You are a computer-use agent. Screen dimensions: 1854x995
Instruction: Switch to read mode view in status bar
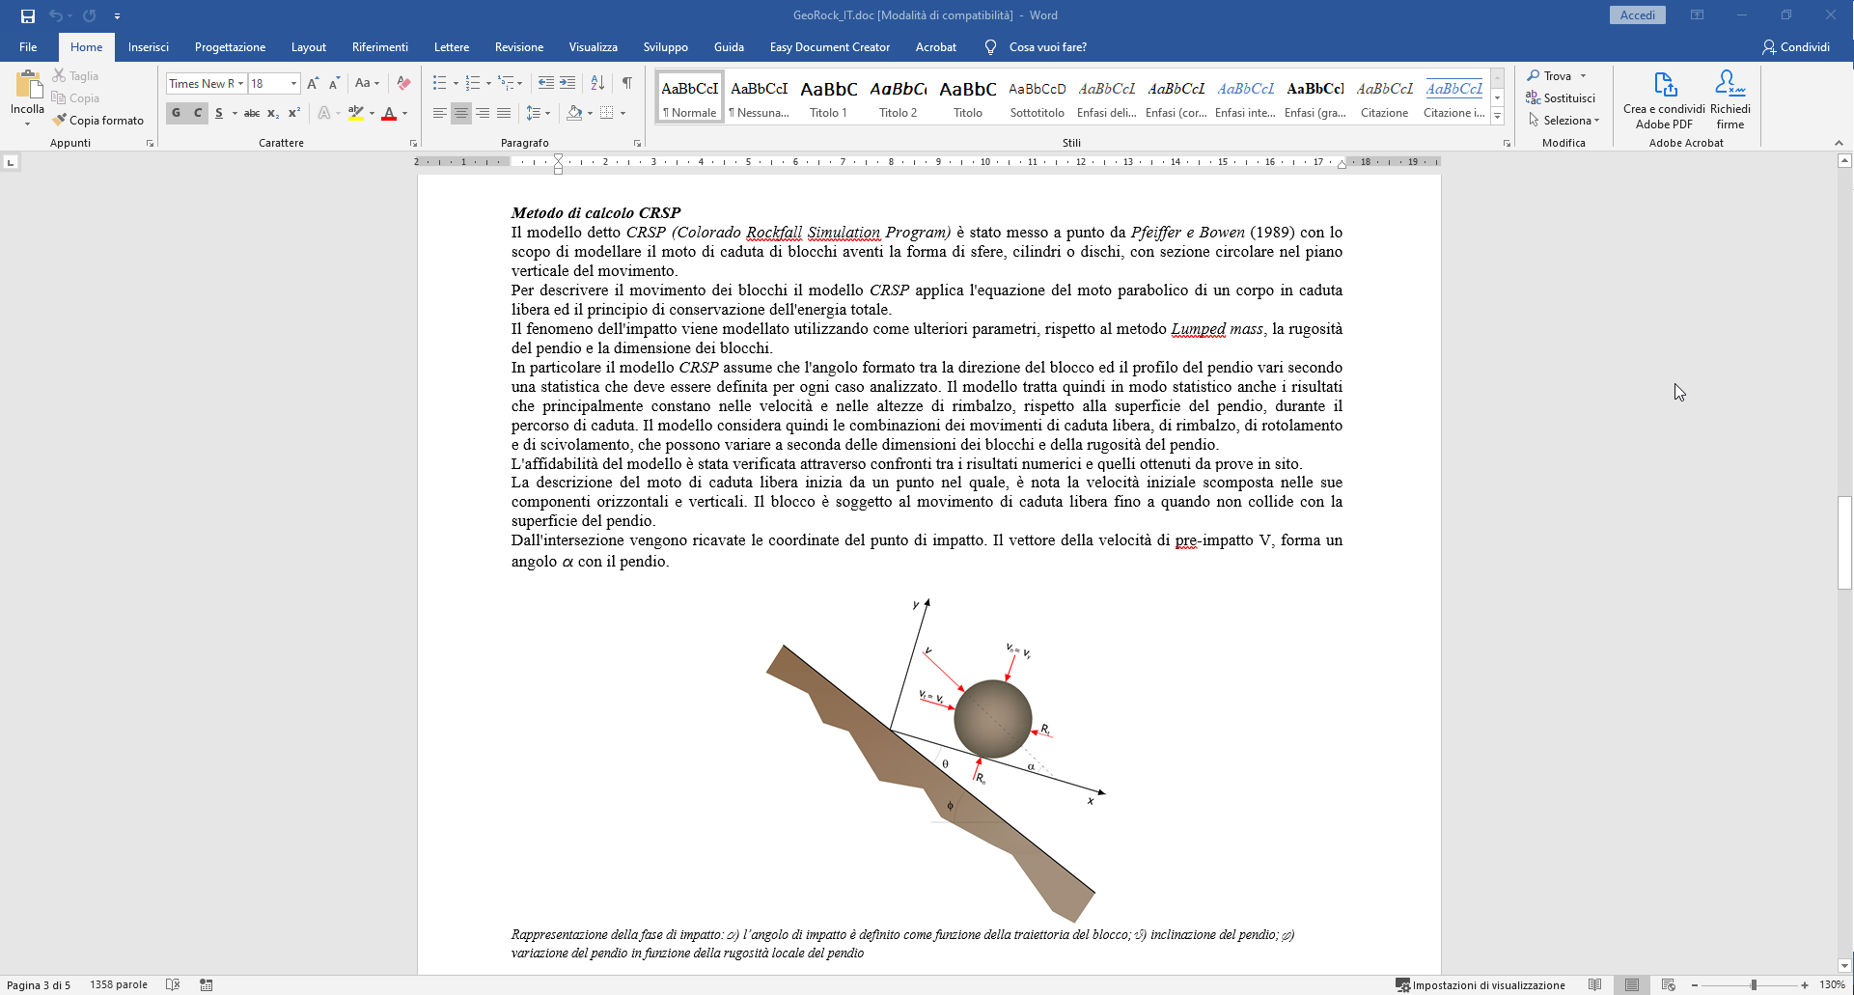[x=1595, y=984]
